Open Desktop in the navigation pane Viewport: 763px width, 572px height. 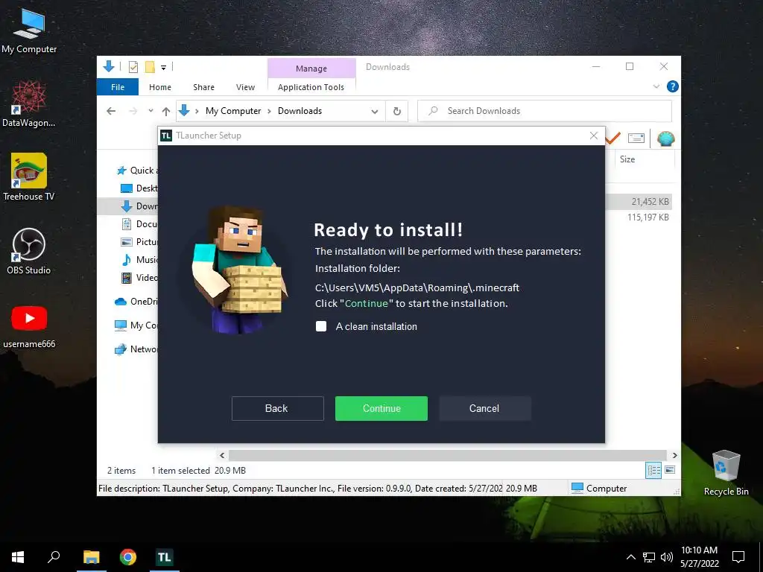[139, 188]
